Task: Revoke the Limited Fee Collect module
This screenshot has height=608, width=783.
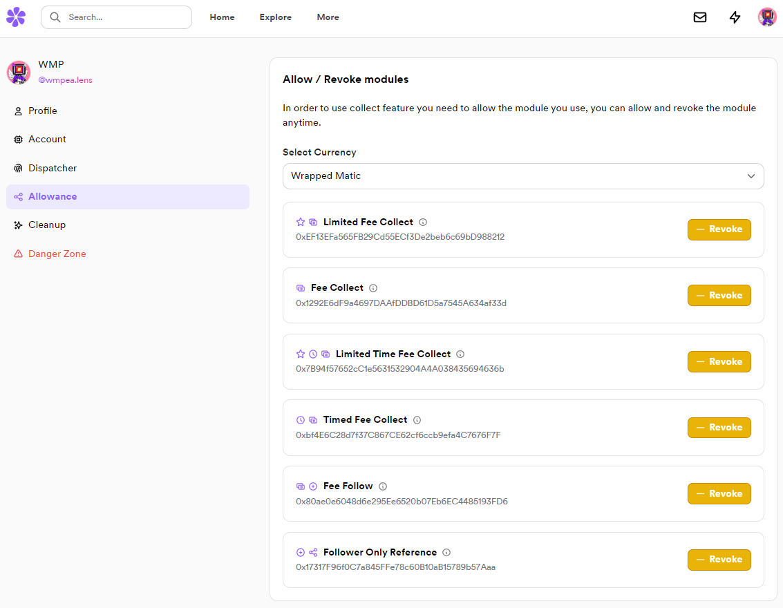Action: click(719, 229)
